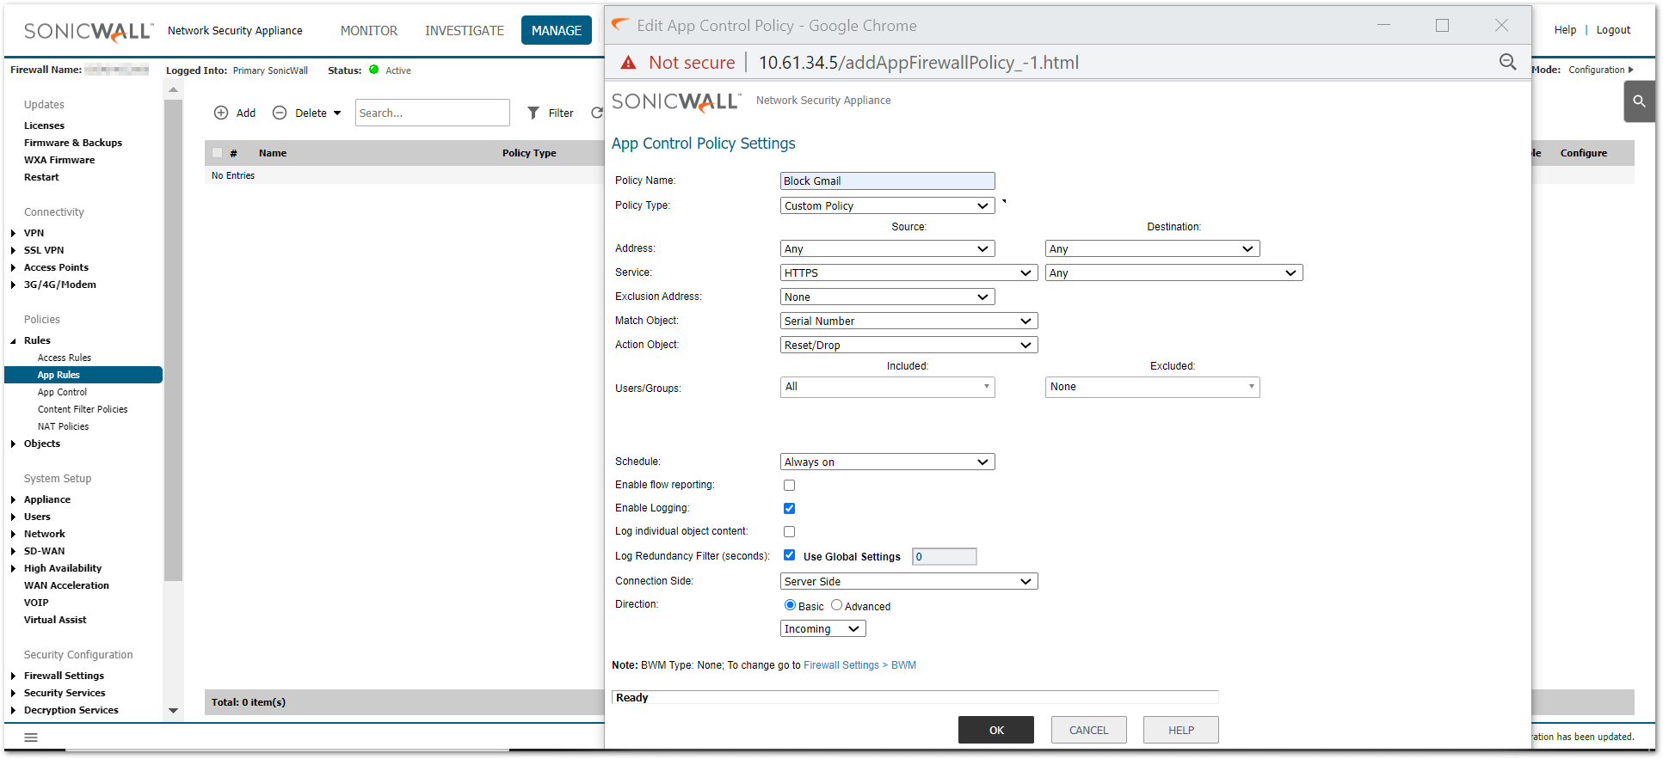Switch to the MONITOR tab
The image size is (1663, 759).
pos(369,30)
